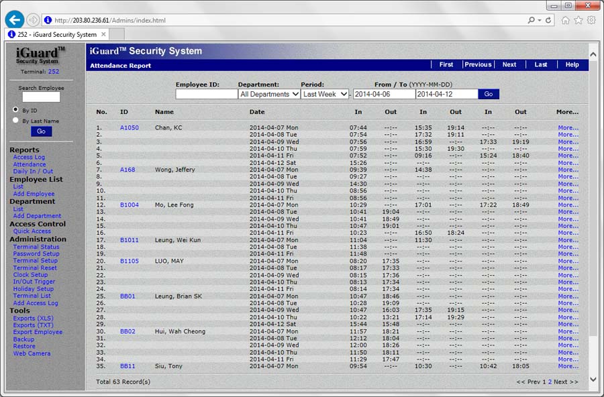Click the Export Employee link
The height and width of the screenshot is (397, 604).
click(x=38, y=332)
